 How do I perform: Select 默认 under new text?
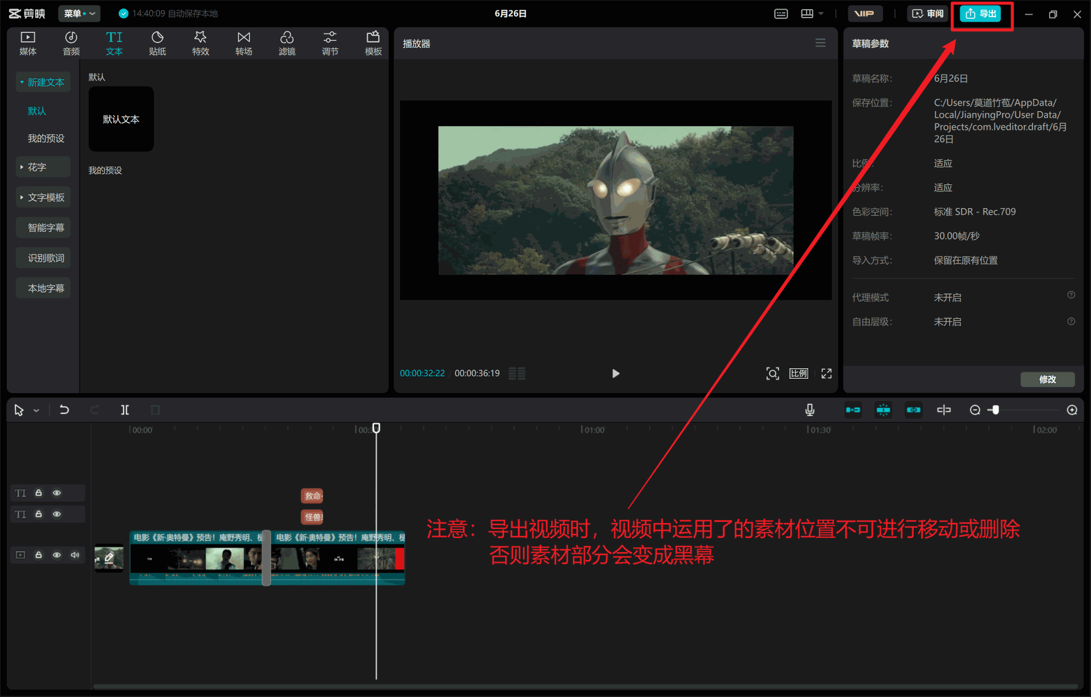37,111
